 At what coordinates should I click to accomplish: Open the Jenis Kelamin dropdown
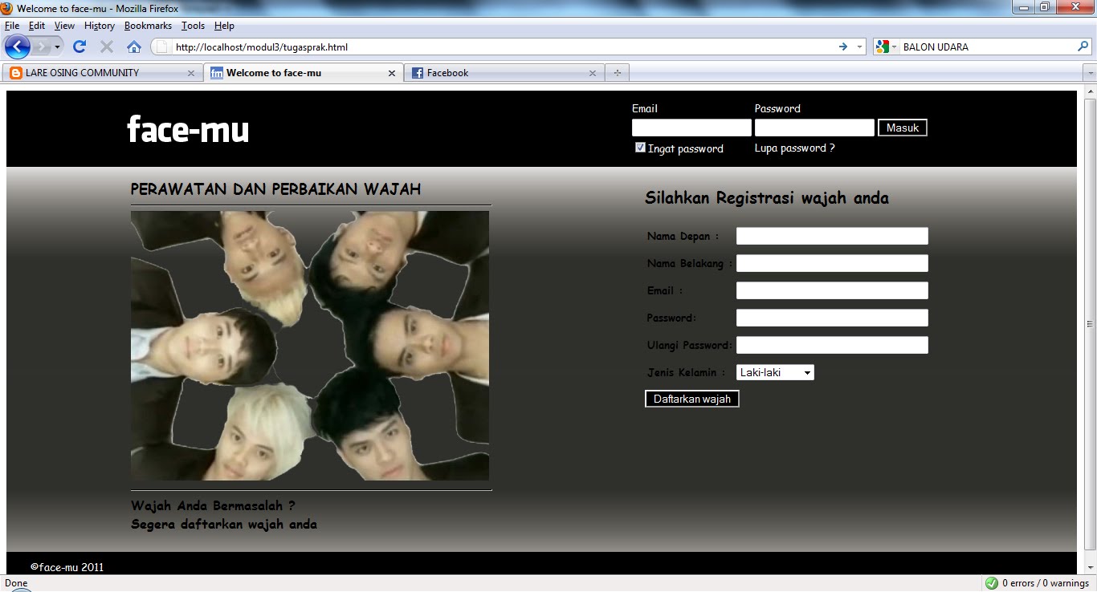[x=775, y=372]
